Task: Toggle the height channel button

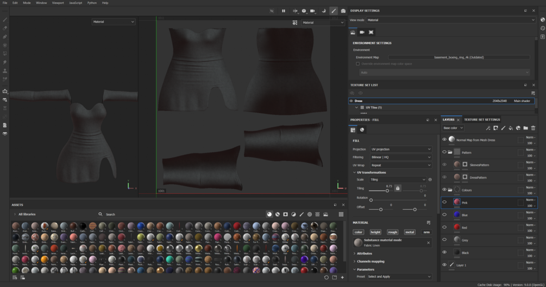Action: 375,232
